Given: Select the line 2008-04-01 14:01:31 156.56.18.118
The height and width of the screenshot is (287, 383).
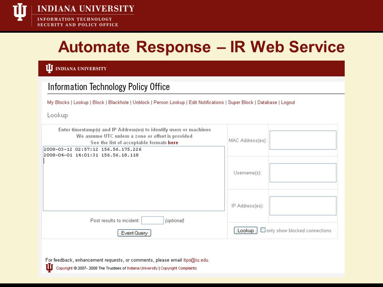Looking at the screenshot, I should (91, 155).
